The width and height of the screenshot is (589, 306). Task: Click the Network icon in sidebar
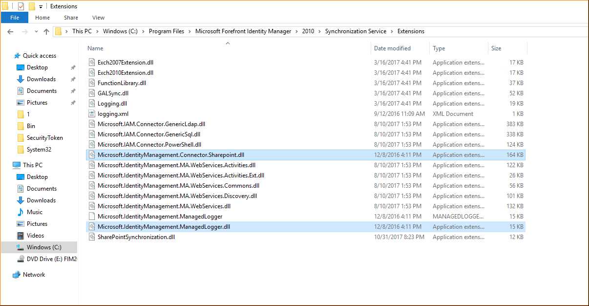(x=17, y=275)
